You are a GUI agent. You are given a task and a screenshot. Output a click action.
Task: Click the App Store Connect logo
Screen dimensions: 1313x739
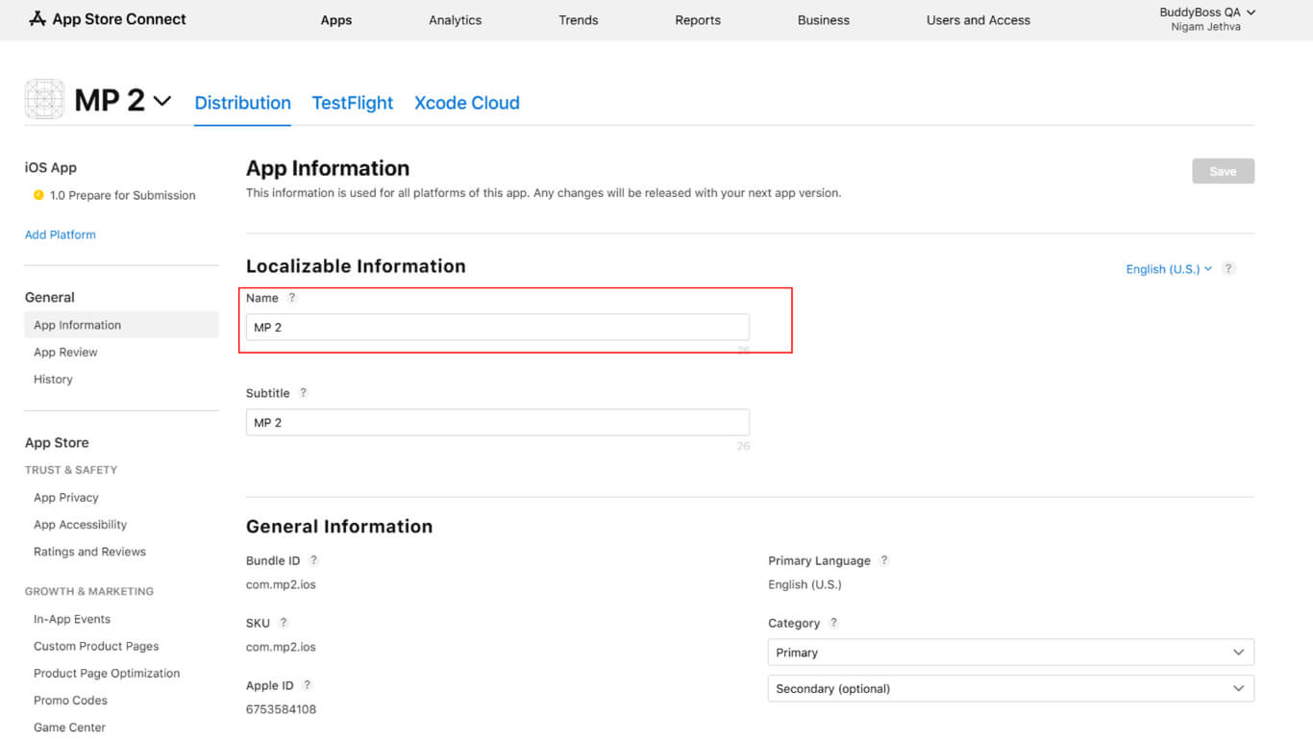(107, 19)
